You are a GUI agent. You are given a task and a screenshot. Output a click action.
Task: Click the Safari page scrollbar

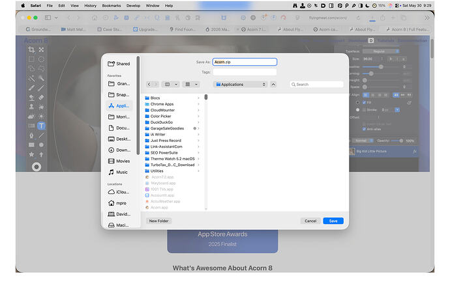[x=432, y=48]
